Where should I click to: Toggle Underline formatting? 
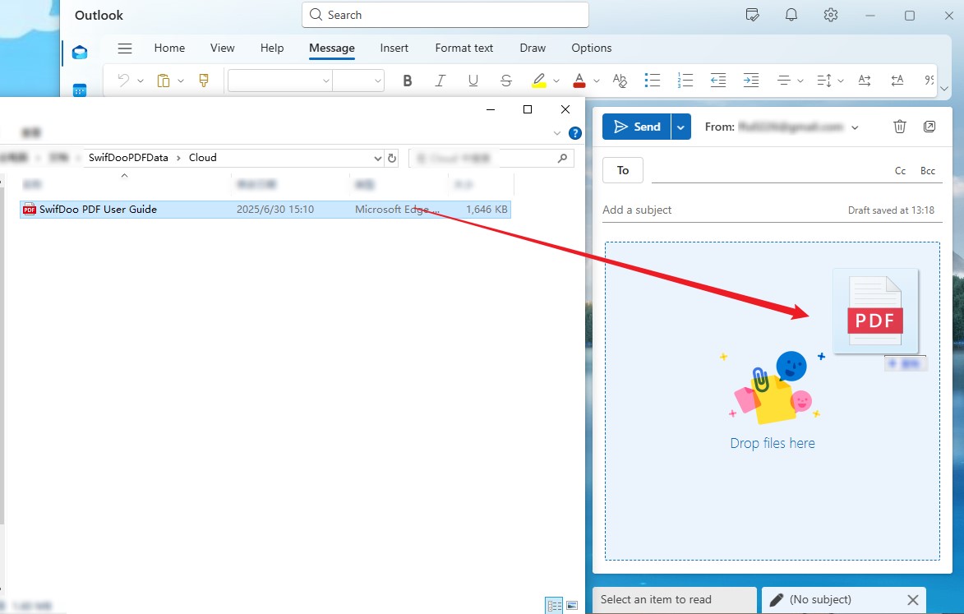(x=473, y=81)
